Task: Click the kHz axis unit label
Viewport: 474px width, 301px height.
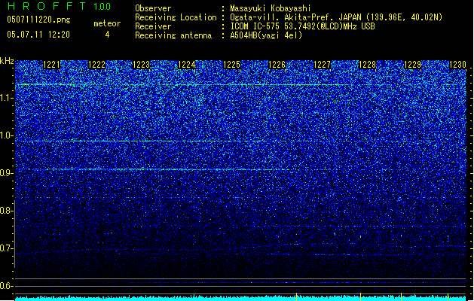Action: [x=7, y=61]
